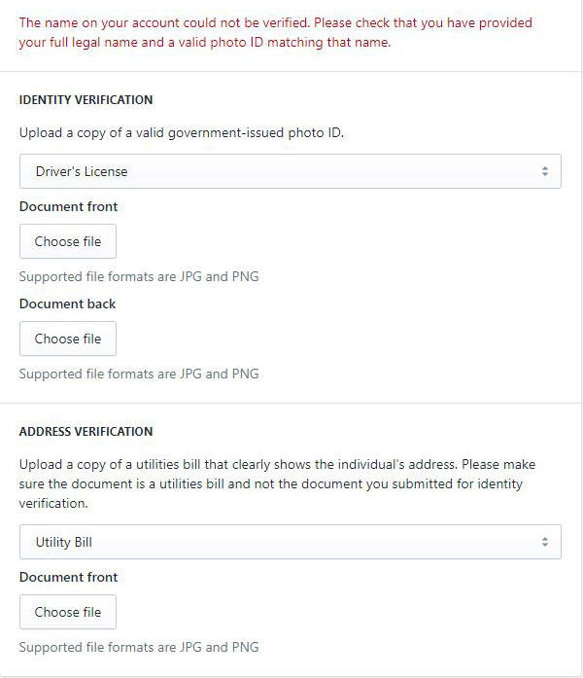Click the up-down arrows on Utility Bill selector
The image size is (583, 678).
pyautogui.click(x=544, y=542)
